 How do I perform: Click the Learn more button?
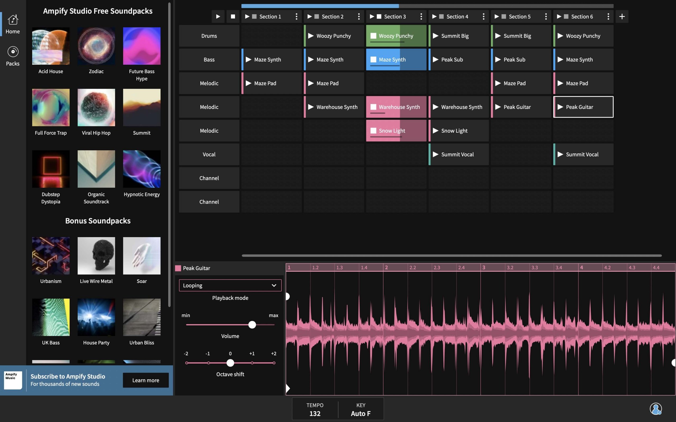[x=145, y=380]
